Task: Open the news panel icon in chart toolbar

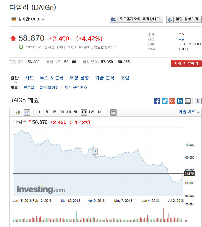Action: pos(113,112)
